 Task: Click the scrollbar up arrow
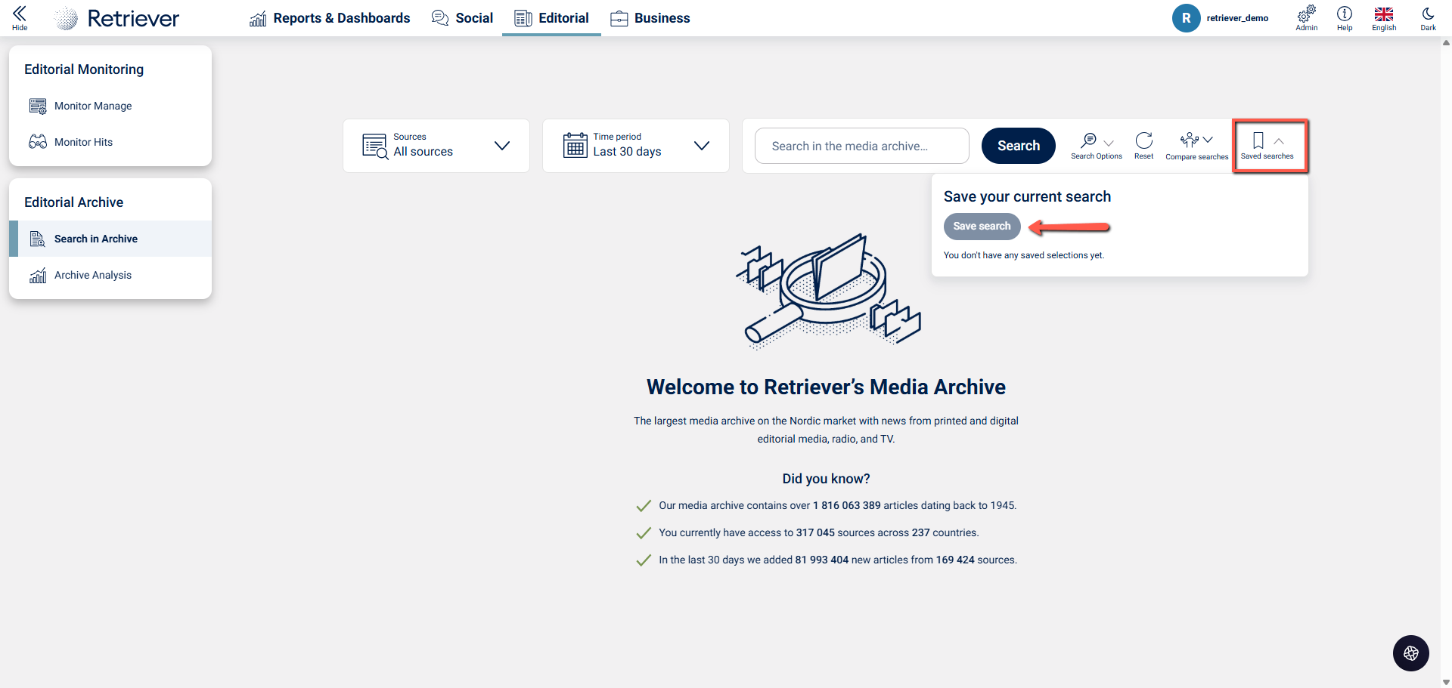[x=1446, y=43]
